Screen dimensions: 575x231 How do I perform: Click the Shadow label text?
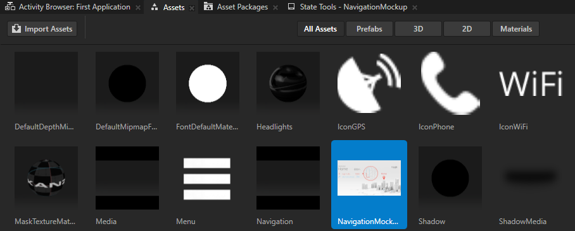[432, 222]
